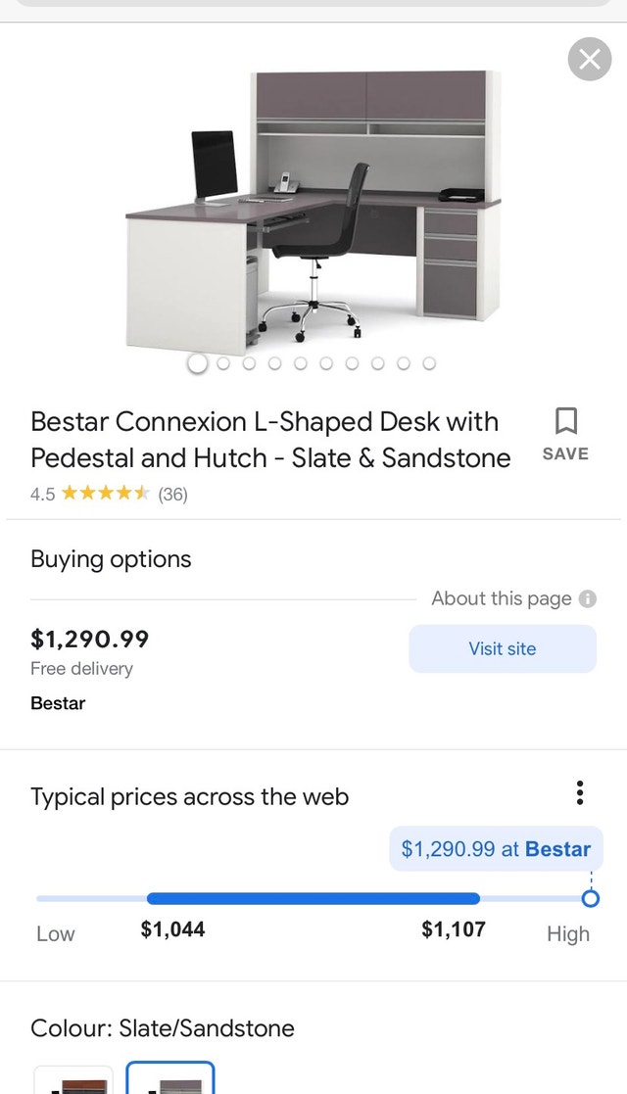Click the Bestar seller name
The image size is (627, 1094).
tap(57, 703)
